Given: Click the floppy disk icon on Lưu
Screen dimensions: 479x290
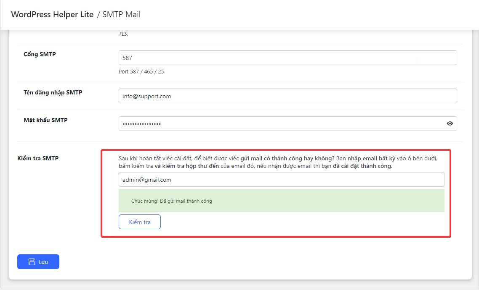Looking at the screenshot, I should tap(32, 262).
